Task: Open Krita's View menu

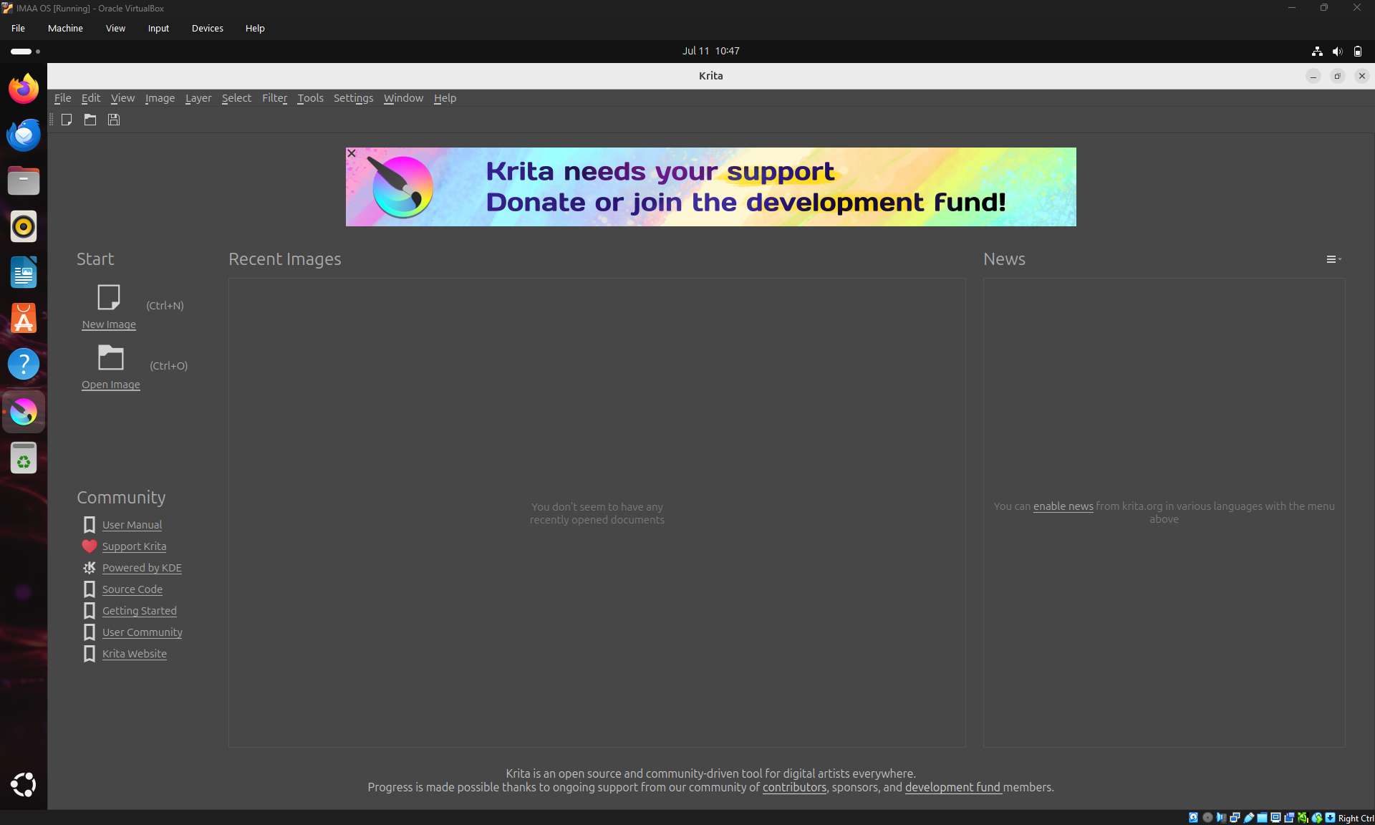Action: [x=122, y=98]
